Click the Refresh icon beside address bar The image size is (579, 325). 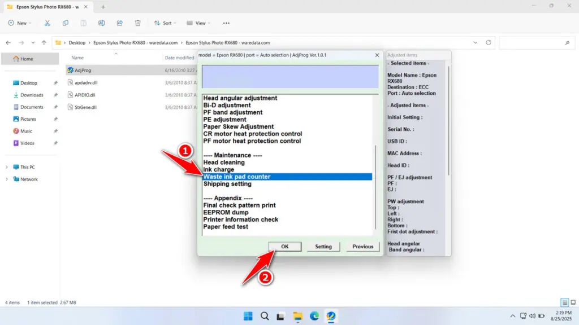489,43
